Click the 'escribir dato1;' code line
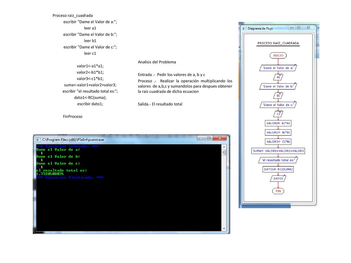The image size is (351, 263). pyautogui.click(x=90, y=104)
